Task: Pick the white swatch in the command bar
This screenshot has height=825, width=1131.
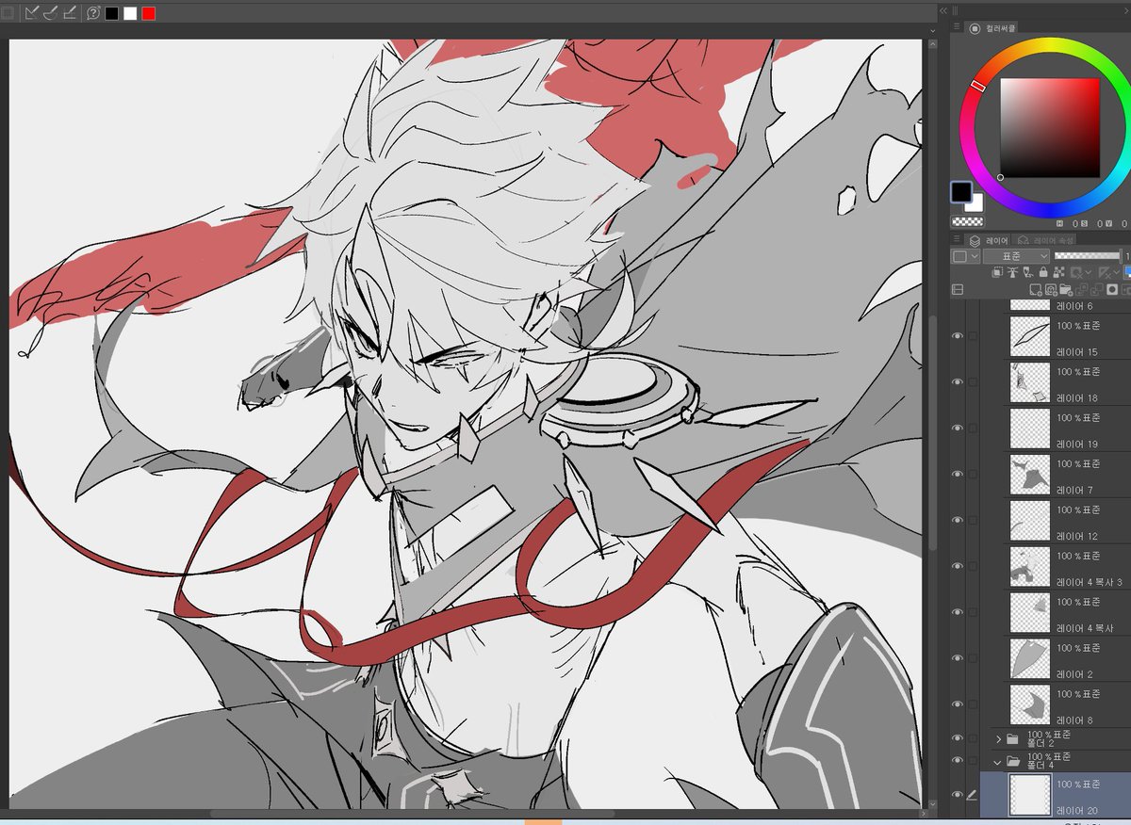Action: (130, 13)
